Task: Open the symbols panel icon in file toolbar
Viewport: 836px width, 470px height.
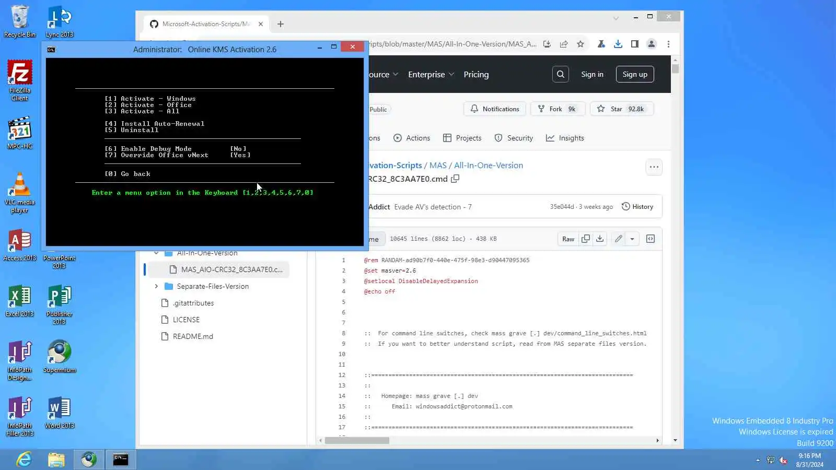Action: tap(651, 239)
